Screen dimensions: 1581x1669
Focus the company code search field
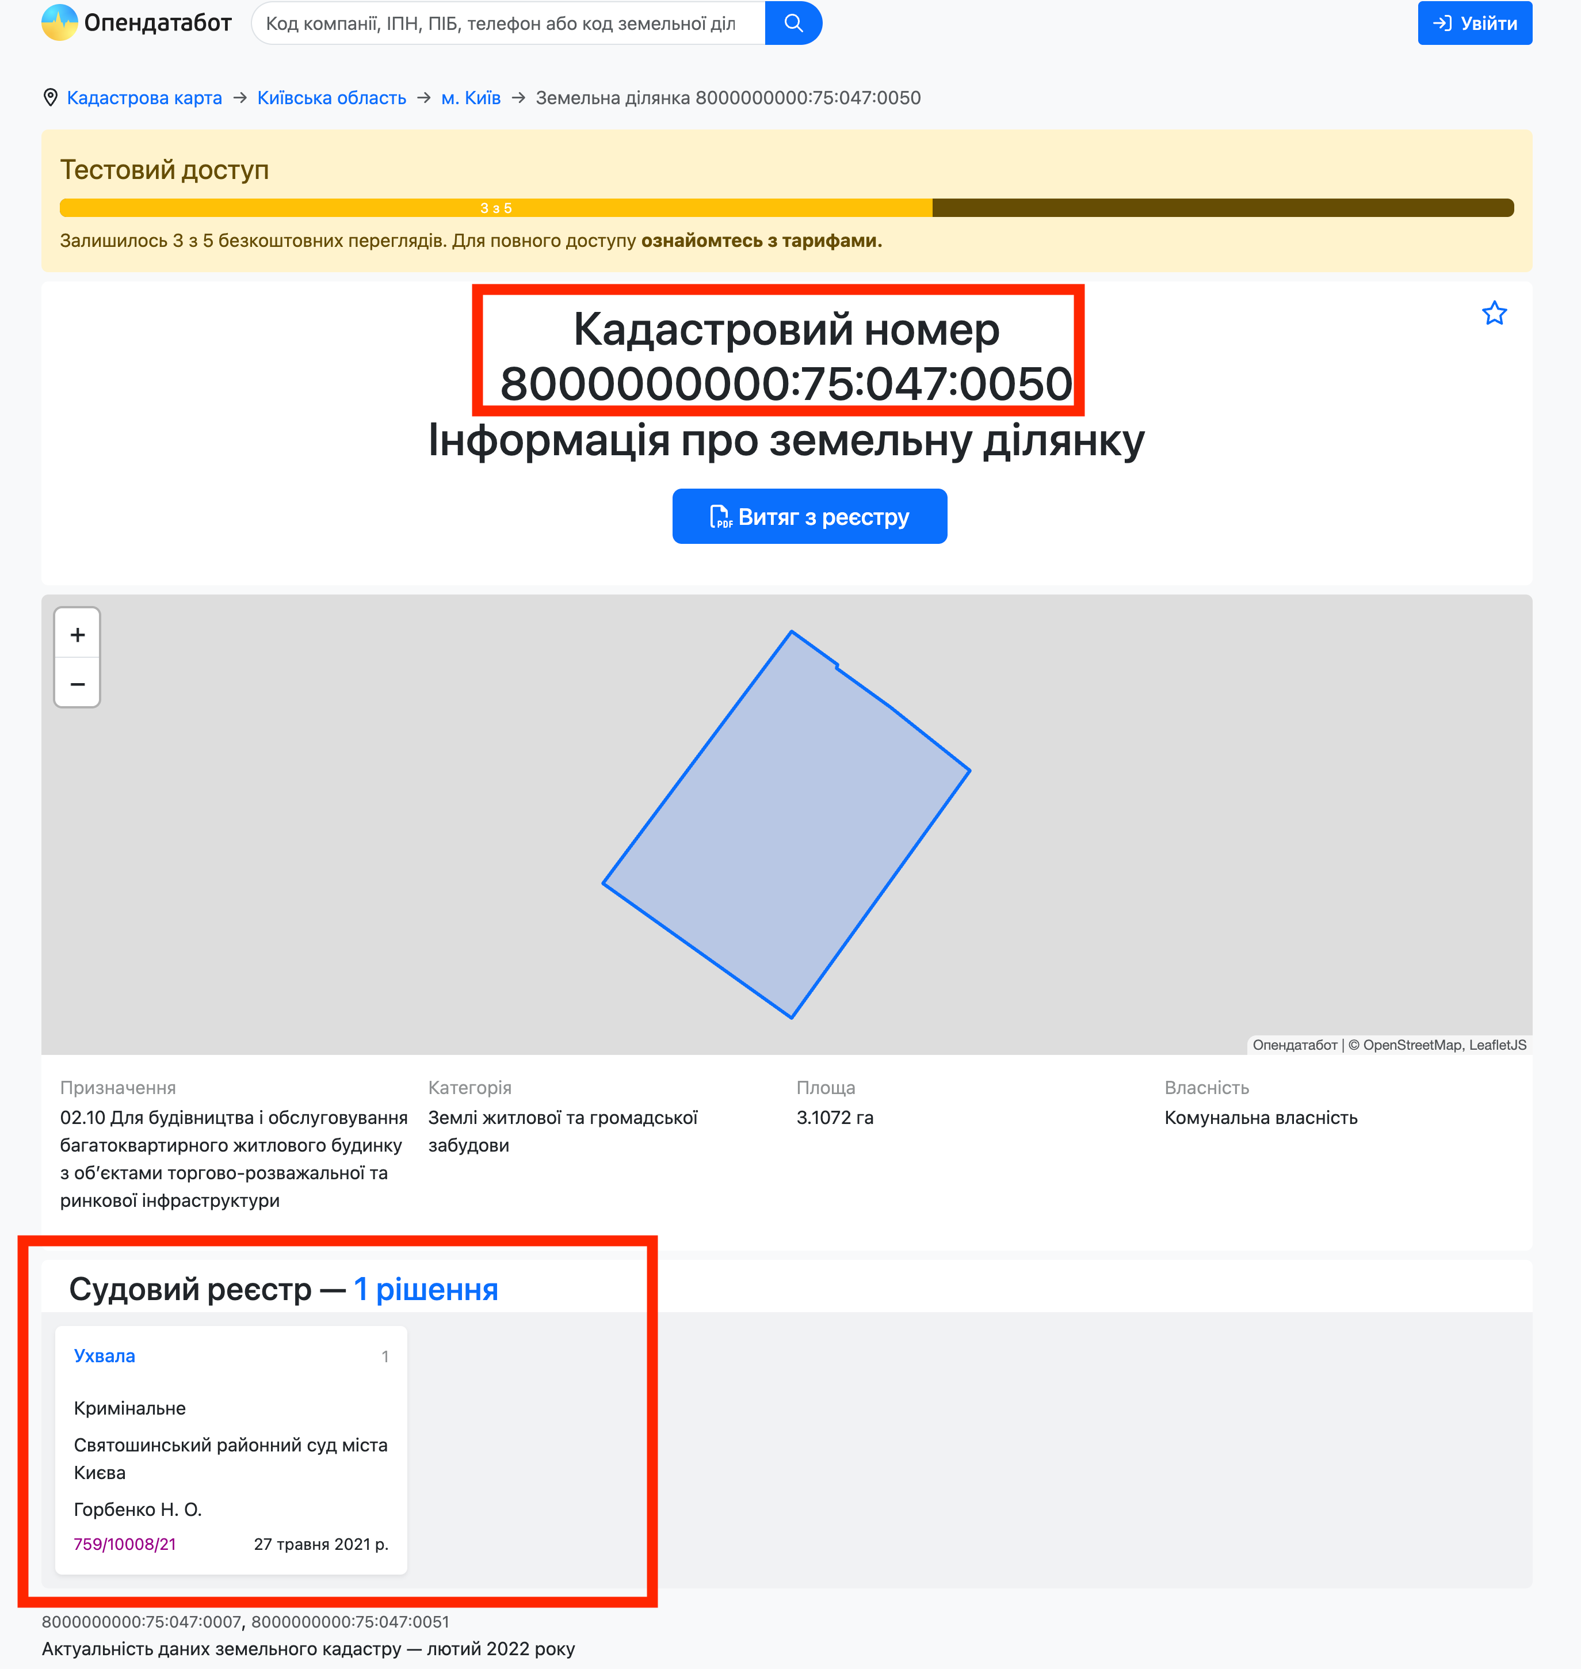(x=508, y=23)
